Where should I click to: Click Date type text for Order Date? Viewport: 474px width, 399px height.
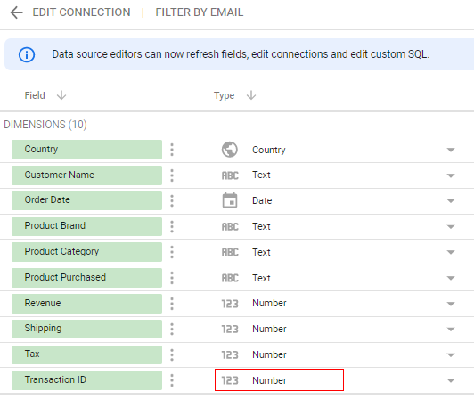262,200
